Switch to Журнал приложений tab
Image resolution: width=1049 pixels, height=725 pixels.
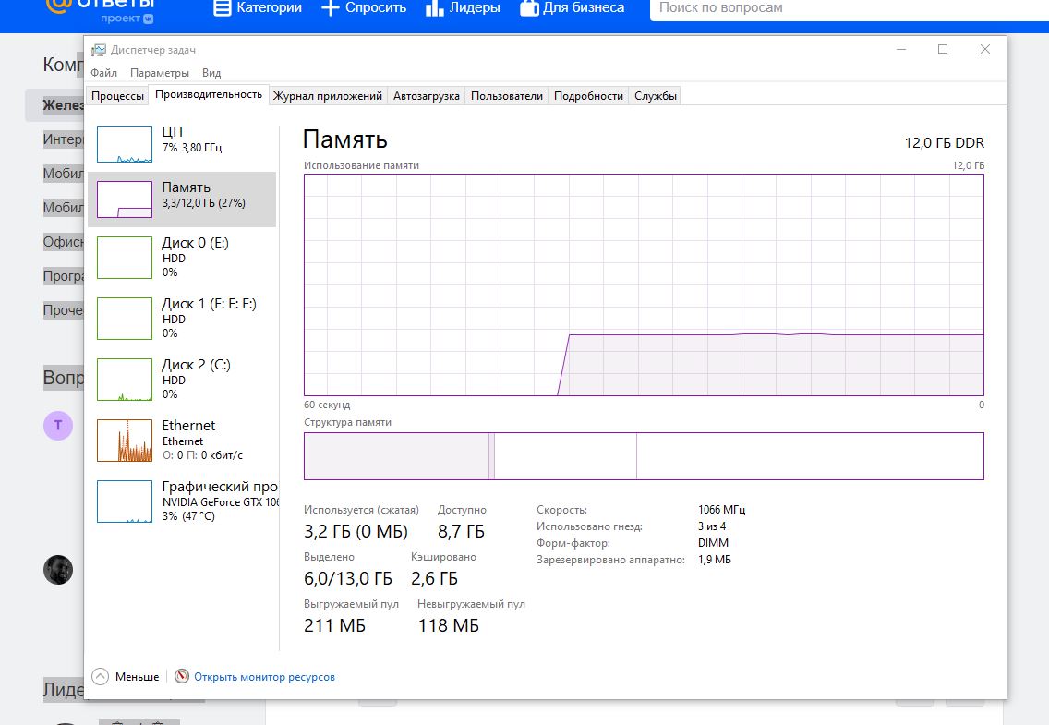[x=327, y=96]
